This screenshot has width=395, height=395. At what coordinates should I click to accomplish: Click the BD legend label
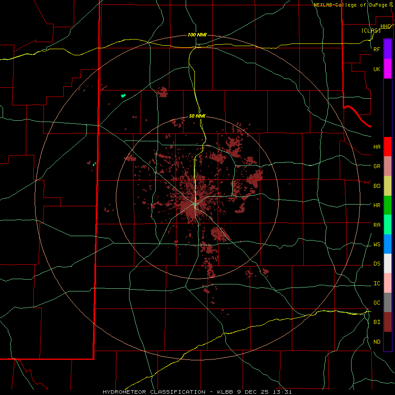click(377, 186)
